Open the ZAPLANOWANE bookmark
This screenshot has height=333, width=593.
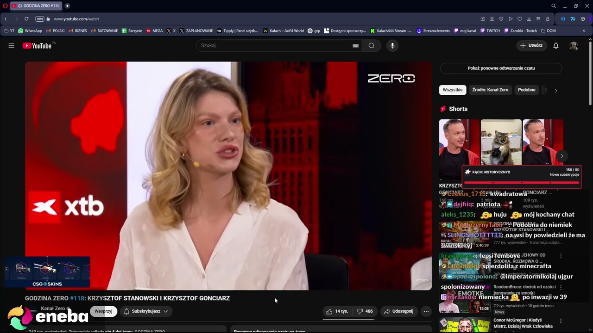196,31
